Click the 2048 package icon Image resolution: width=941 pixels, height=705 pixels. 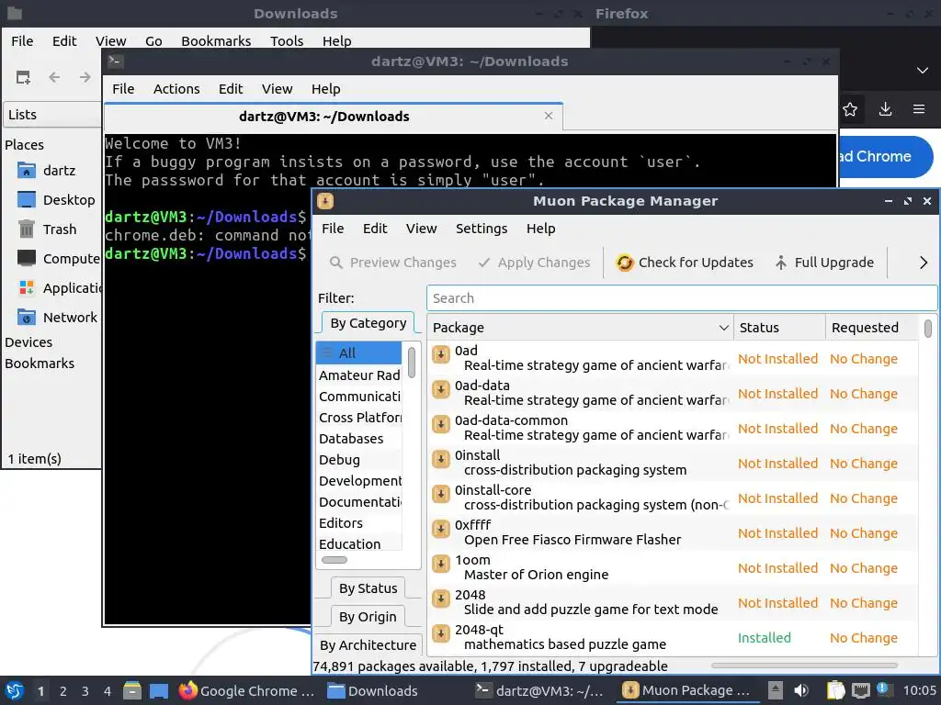(x=441, y=599)
